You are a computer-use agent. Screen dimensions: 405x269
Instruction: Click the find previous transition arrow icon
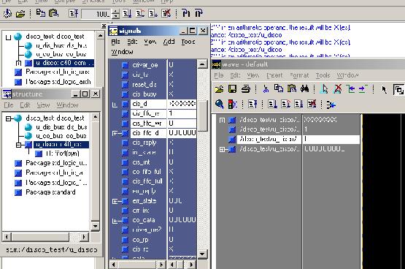(x=350, y=89)
